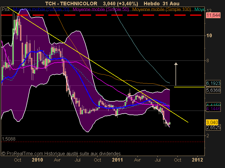This screenshot has height=168, width=225.
Task: Click the 2 price axis label
Action: click(208, 136)
